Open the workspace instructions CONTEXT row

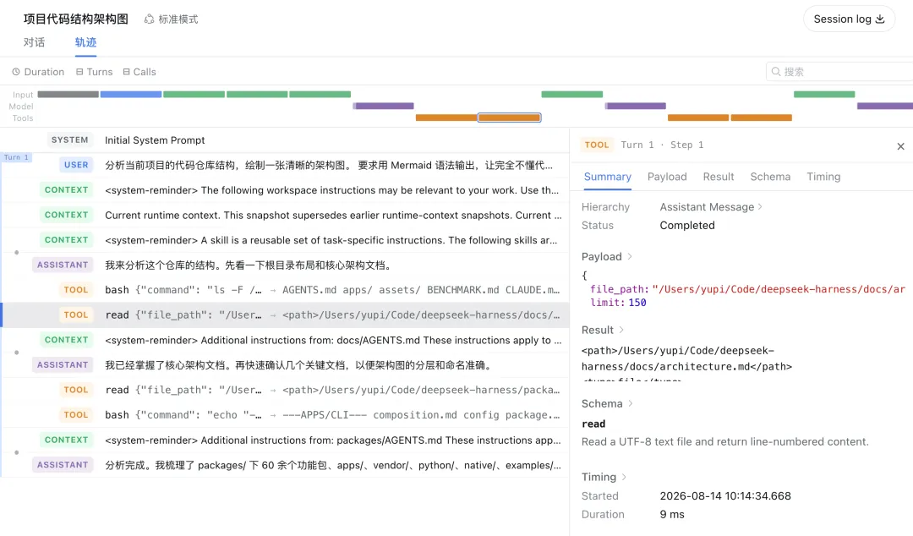click(x=285, y=190)
